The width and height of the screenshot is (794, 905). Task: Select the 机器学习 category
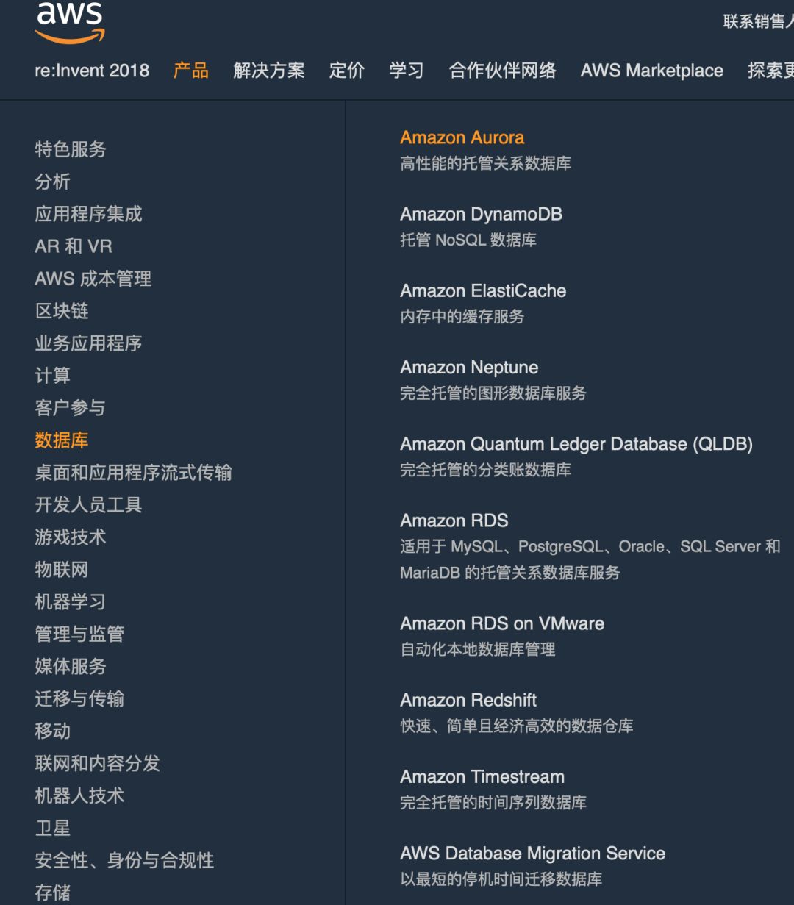(x=71, y=602)
